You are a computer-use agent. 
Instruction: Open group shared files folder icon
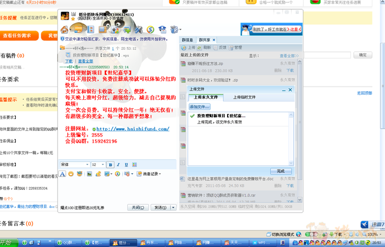pyautogui.click(x=79, y=29)
